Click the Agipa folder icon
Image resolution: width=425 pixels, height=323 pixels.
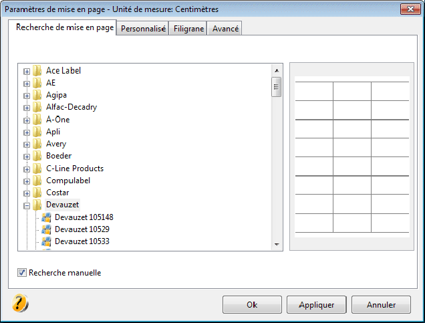tap(37, 95)
